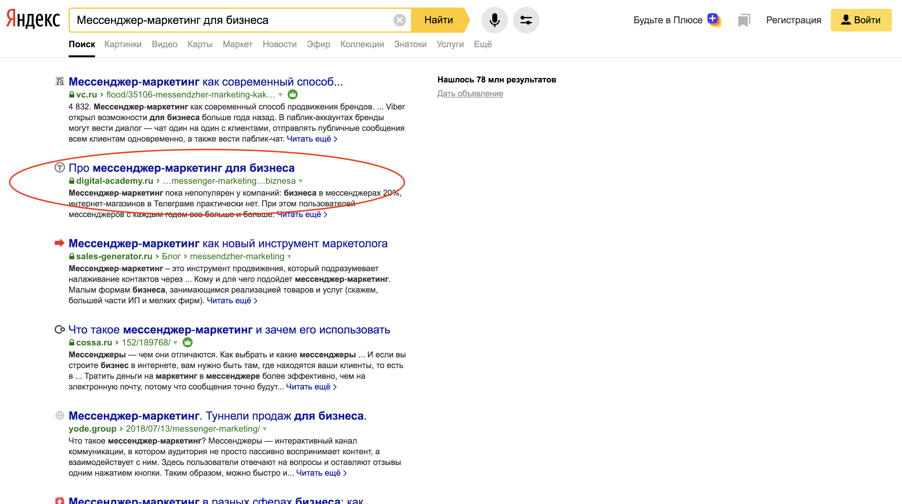The height and width of the screenshot is (504, 902).
Task: Open the Новости tab
Action: (279, 44)
